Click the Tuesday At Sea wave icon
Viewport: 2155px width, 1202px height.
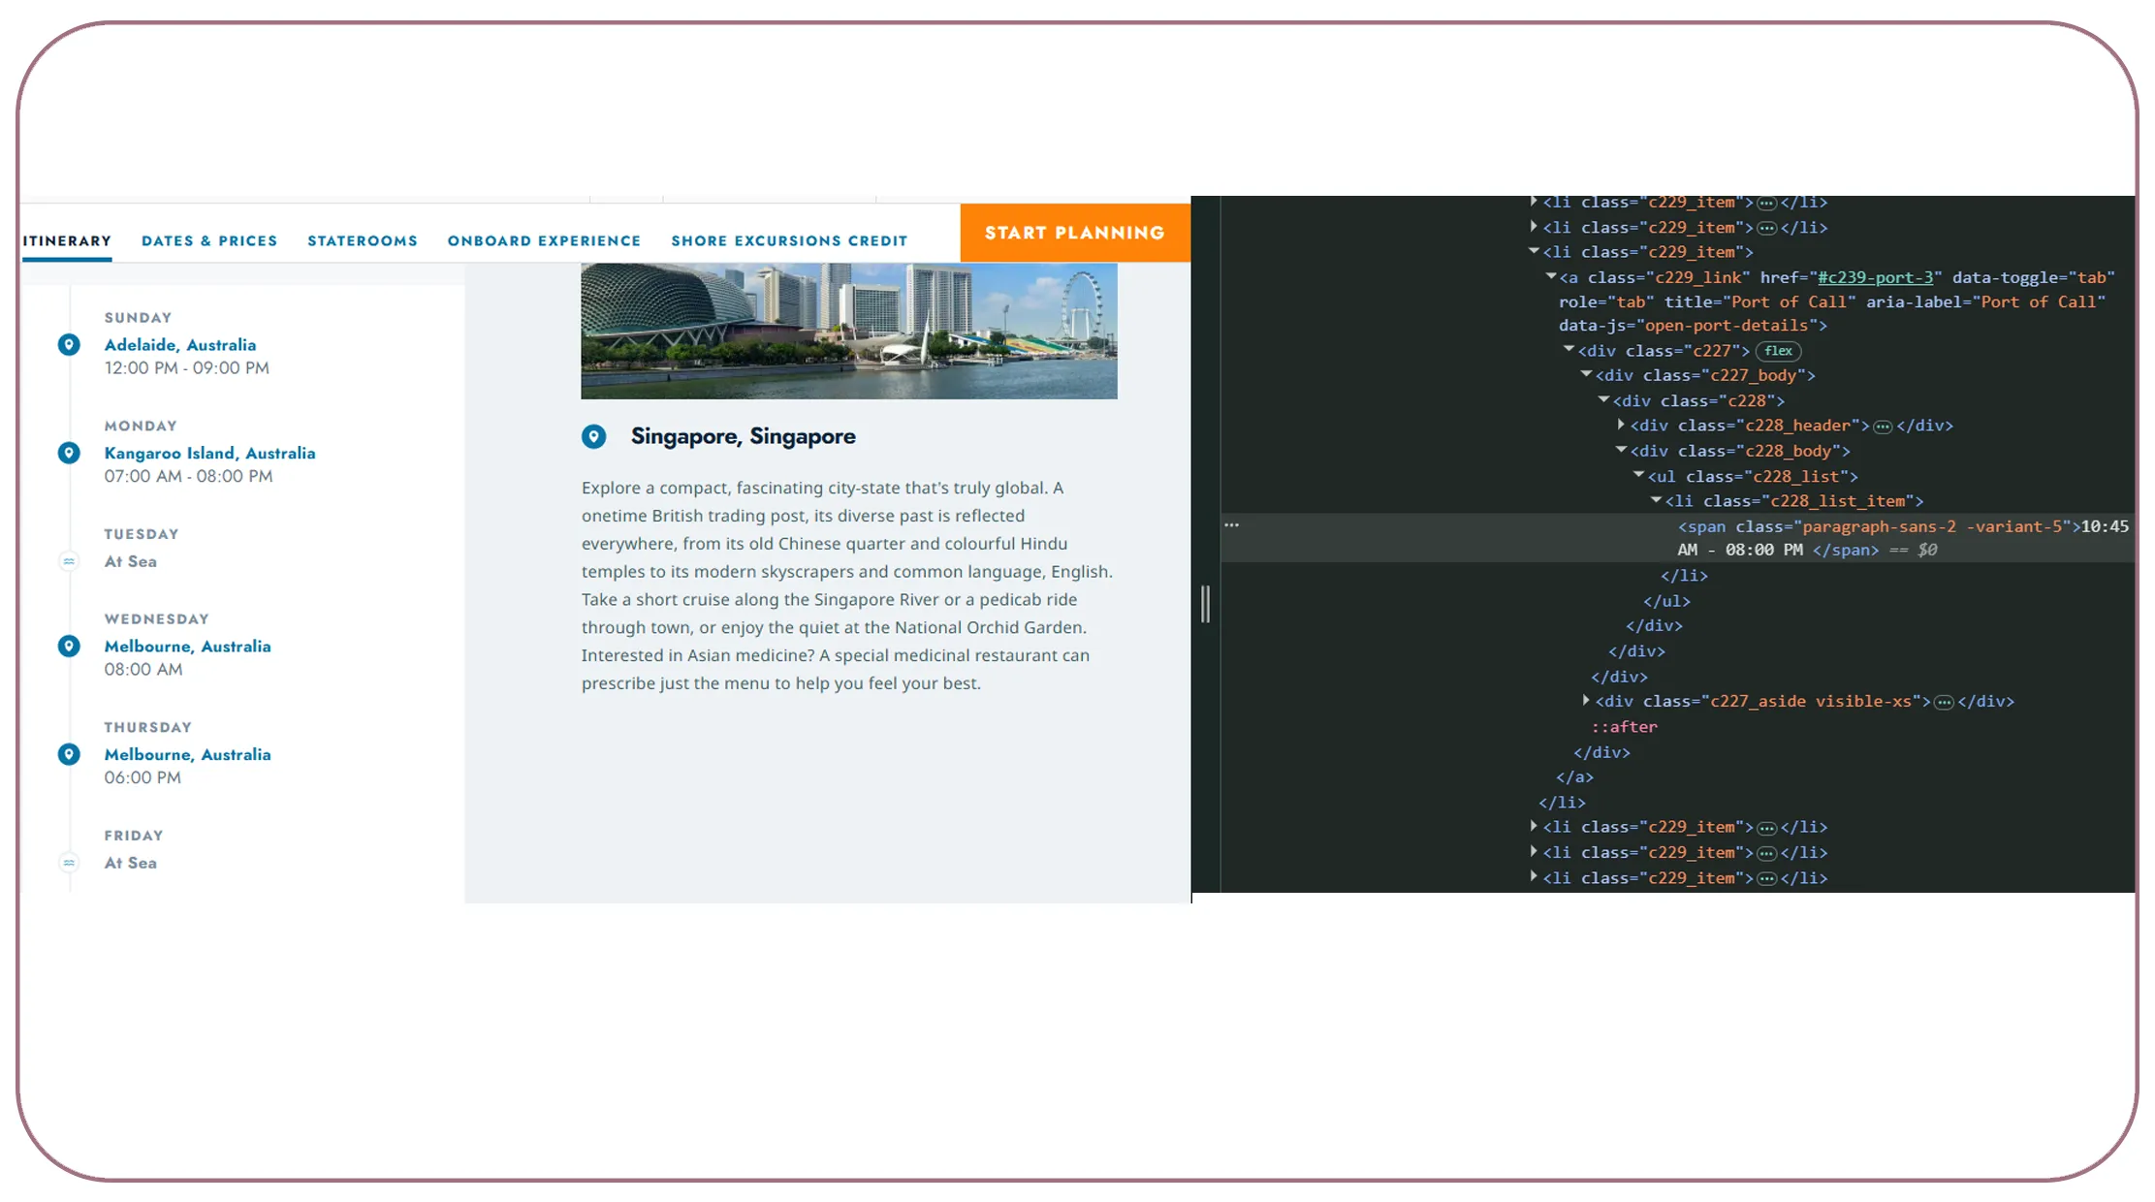pyautogui.click(x=69, y=561)
